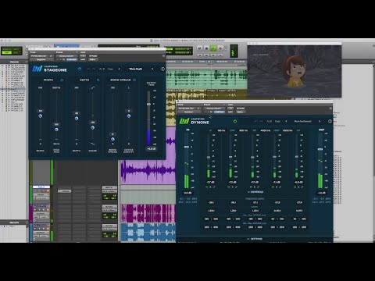375x281 pixels.
Task: Toggle the DynOne plugin power icon
Action: (235, 121)
